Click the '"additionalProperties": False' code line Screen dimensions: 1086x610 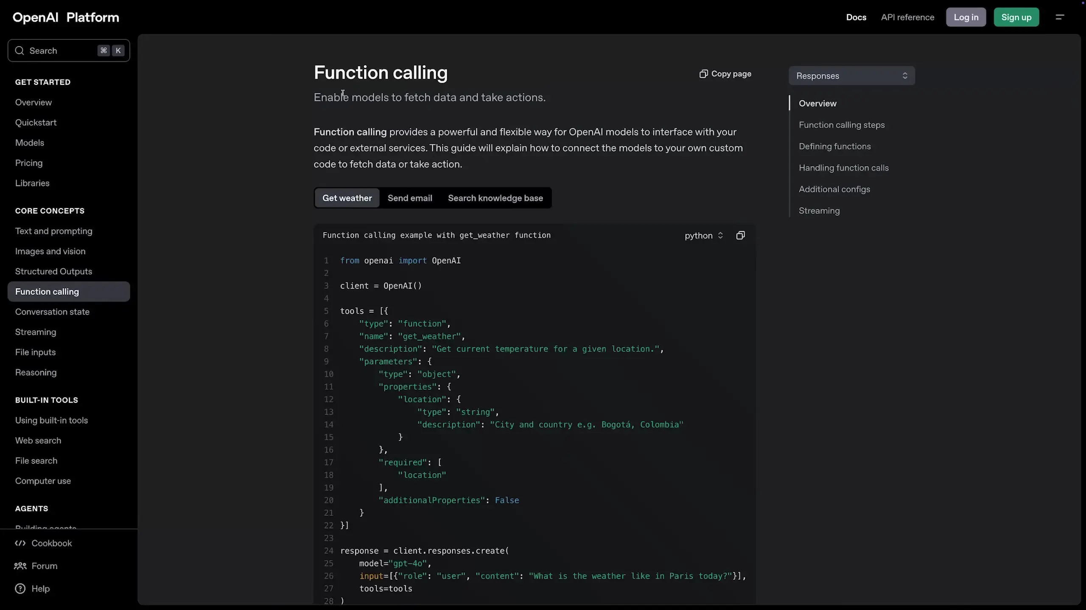click(448, 500)
